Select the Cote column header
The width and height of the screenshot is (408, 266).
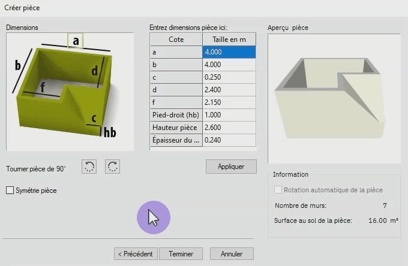pos(176,40)
